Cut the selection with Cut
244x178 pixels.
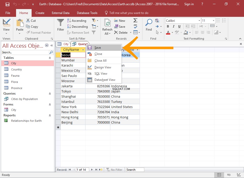tap(31, 20)
